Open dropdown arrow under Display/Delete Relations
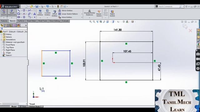The width and height of the screenshot is (200, 112). pos(89,18)
